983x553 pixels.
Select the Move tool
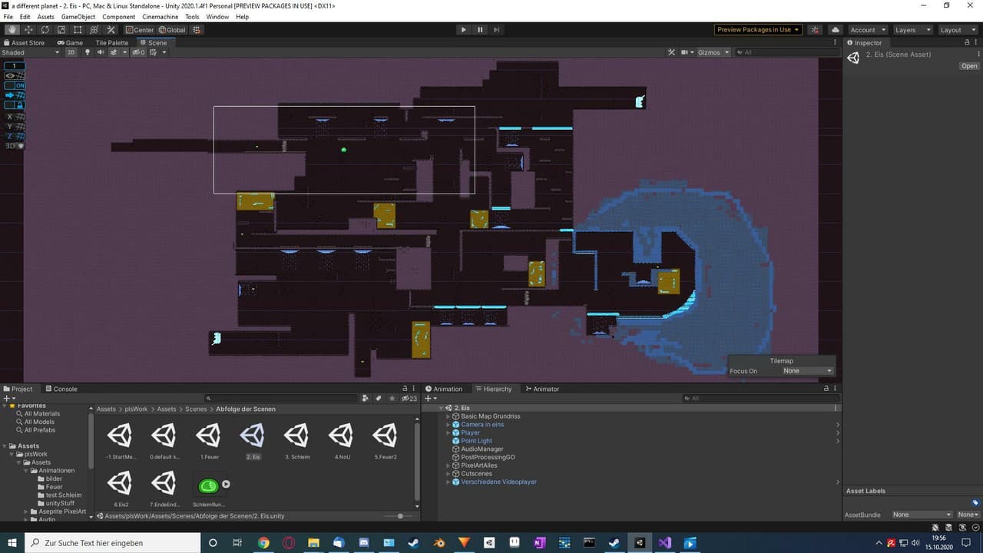[x=28, y=30]
